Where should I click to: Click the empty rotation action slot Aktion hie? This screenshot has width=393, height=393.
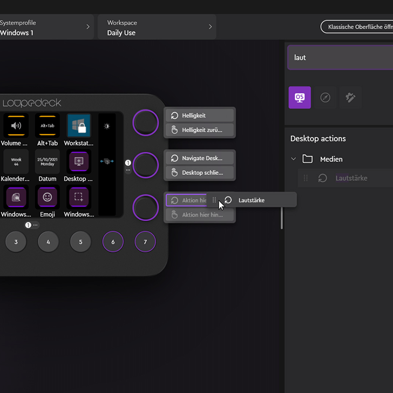[x=186, y=200]
